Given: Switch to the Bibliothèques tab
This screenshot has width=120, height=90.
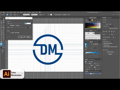Looking at the screenshot, I should click(x=109, y=18).
